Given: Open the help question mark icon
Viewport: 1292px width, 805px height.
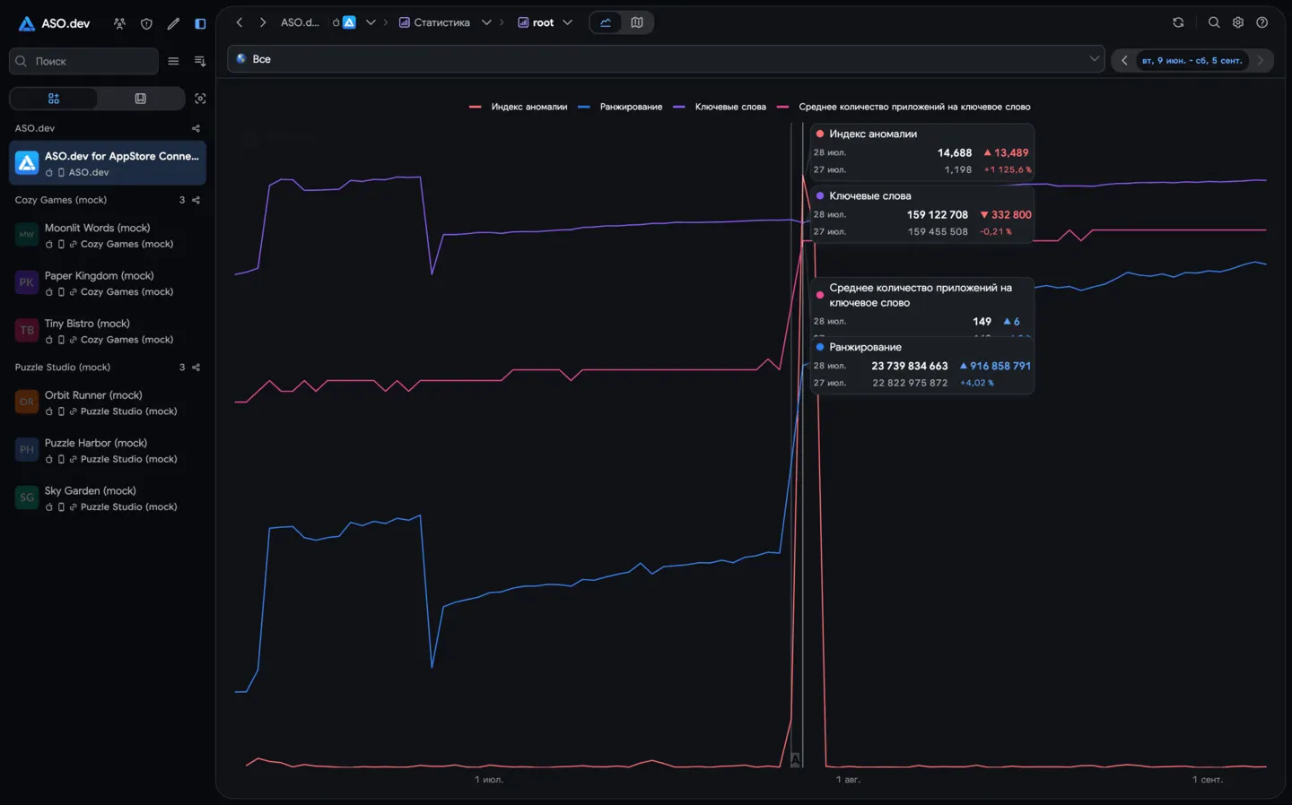Looking at the screenshot, I should click(1262, 22).
